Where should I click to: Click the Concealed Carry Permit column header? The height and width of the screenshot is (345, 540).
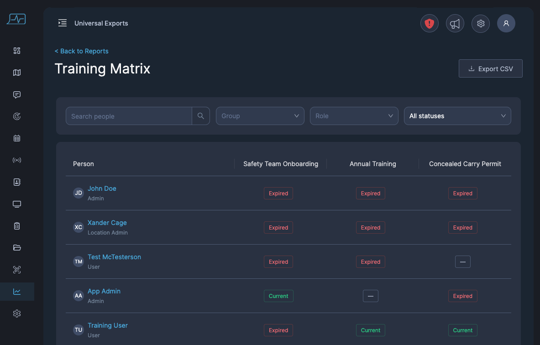tap(465, 164)
